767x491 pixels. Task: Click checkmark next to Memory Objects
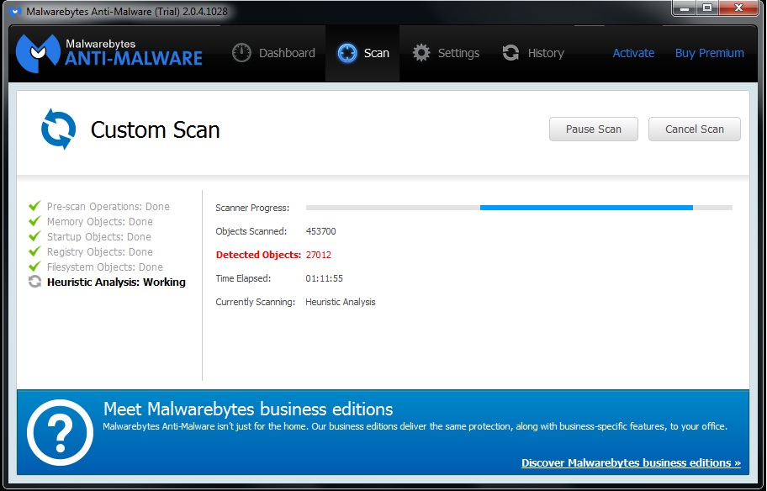[34, 221]
